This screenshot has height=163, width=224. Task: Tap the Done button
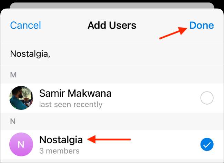point(201,25)
